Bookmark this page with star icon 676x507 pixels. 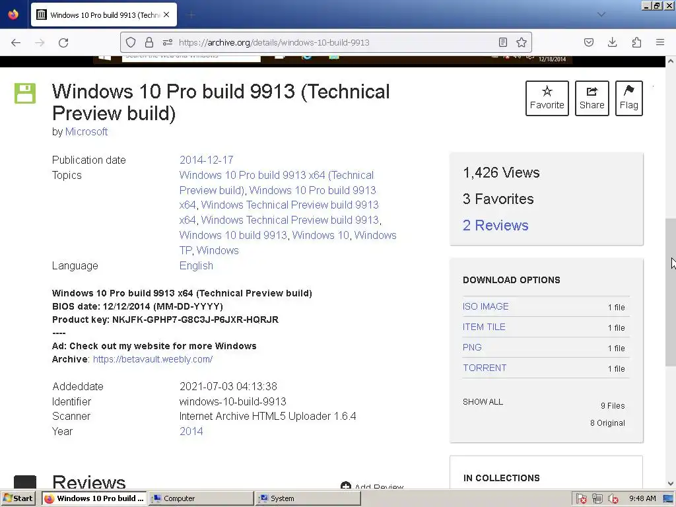tap(522, 42)
